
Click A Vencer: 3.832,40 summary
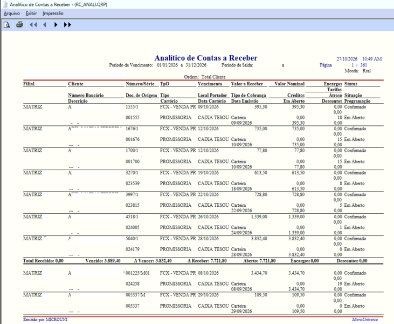[x=153, y=261]
